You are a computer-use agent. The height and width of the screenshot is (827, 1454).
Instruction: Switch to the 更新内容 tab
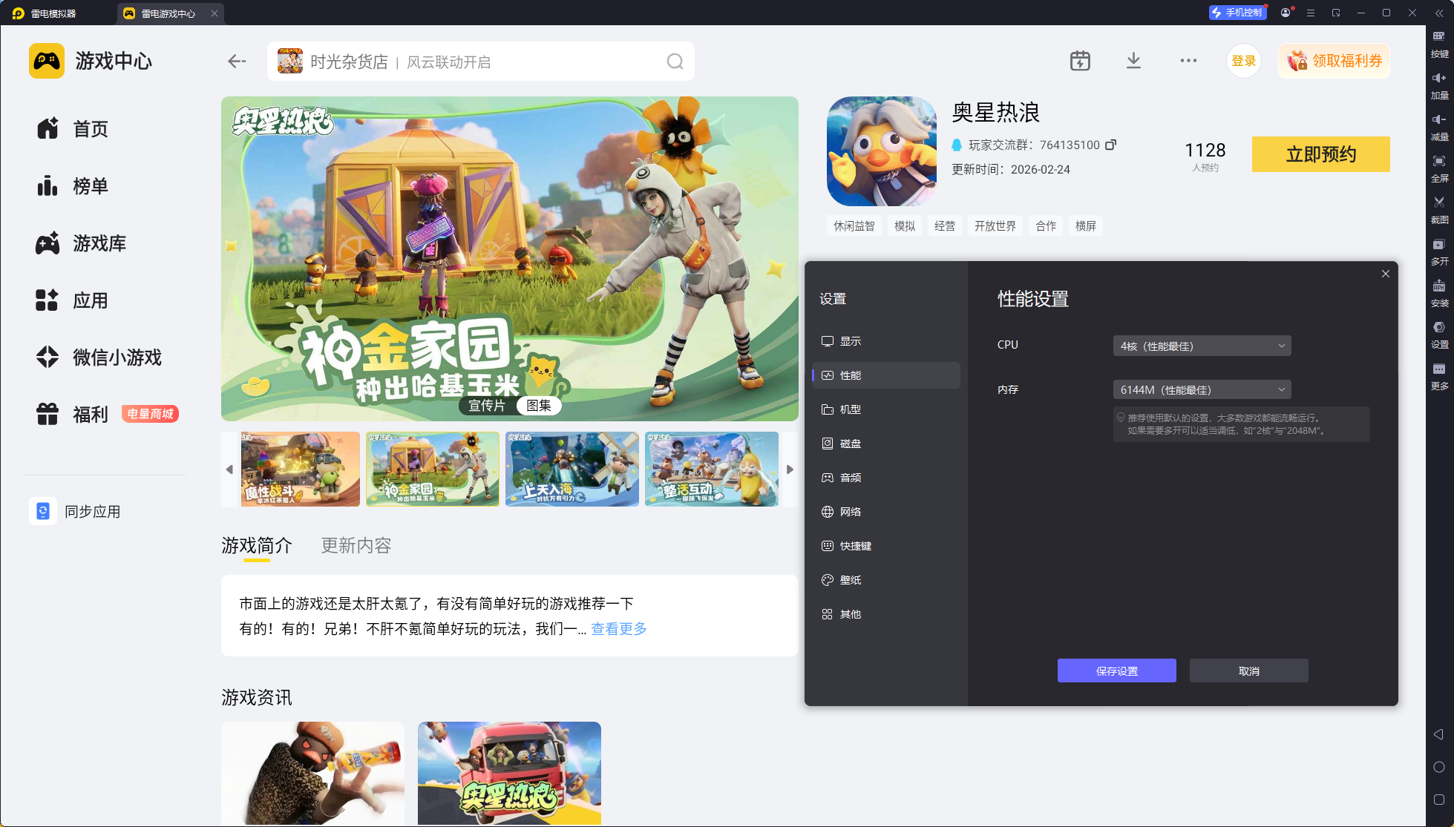point(356,546)
